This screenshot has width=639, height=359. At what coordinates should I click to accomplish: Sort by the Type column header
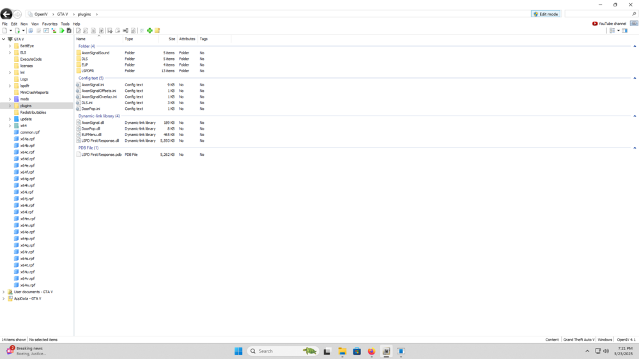click(140, 39)
